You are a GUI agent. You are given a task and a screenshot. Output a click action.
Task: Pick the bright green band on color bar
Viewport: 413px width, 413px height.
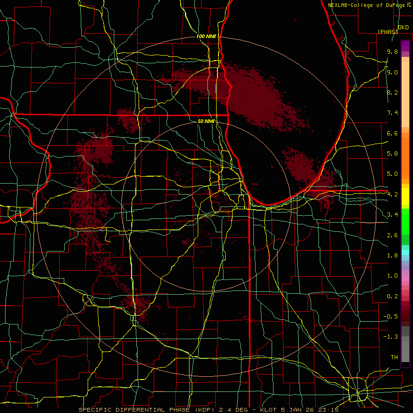coord(405,221)
